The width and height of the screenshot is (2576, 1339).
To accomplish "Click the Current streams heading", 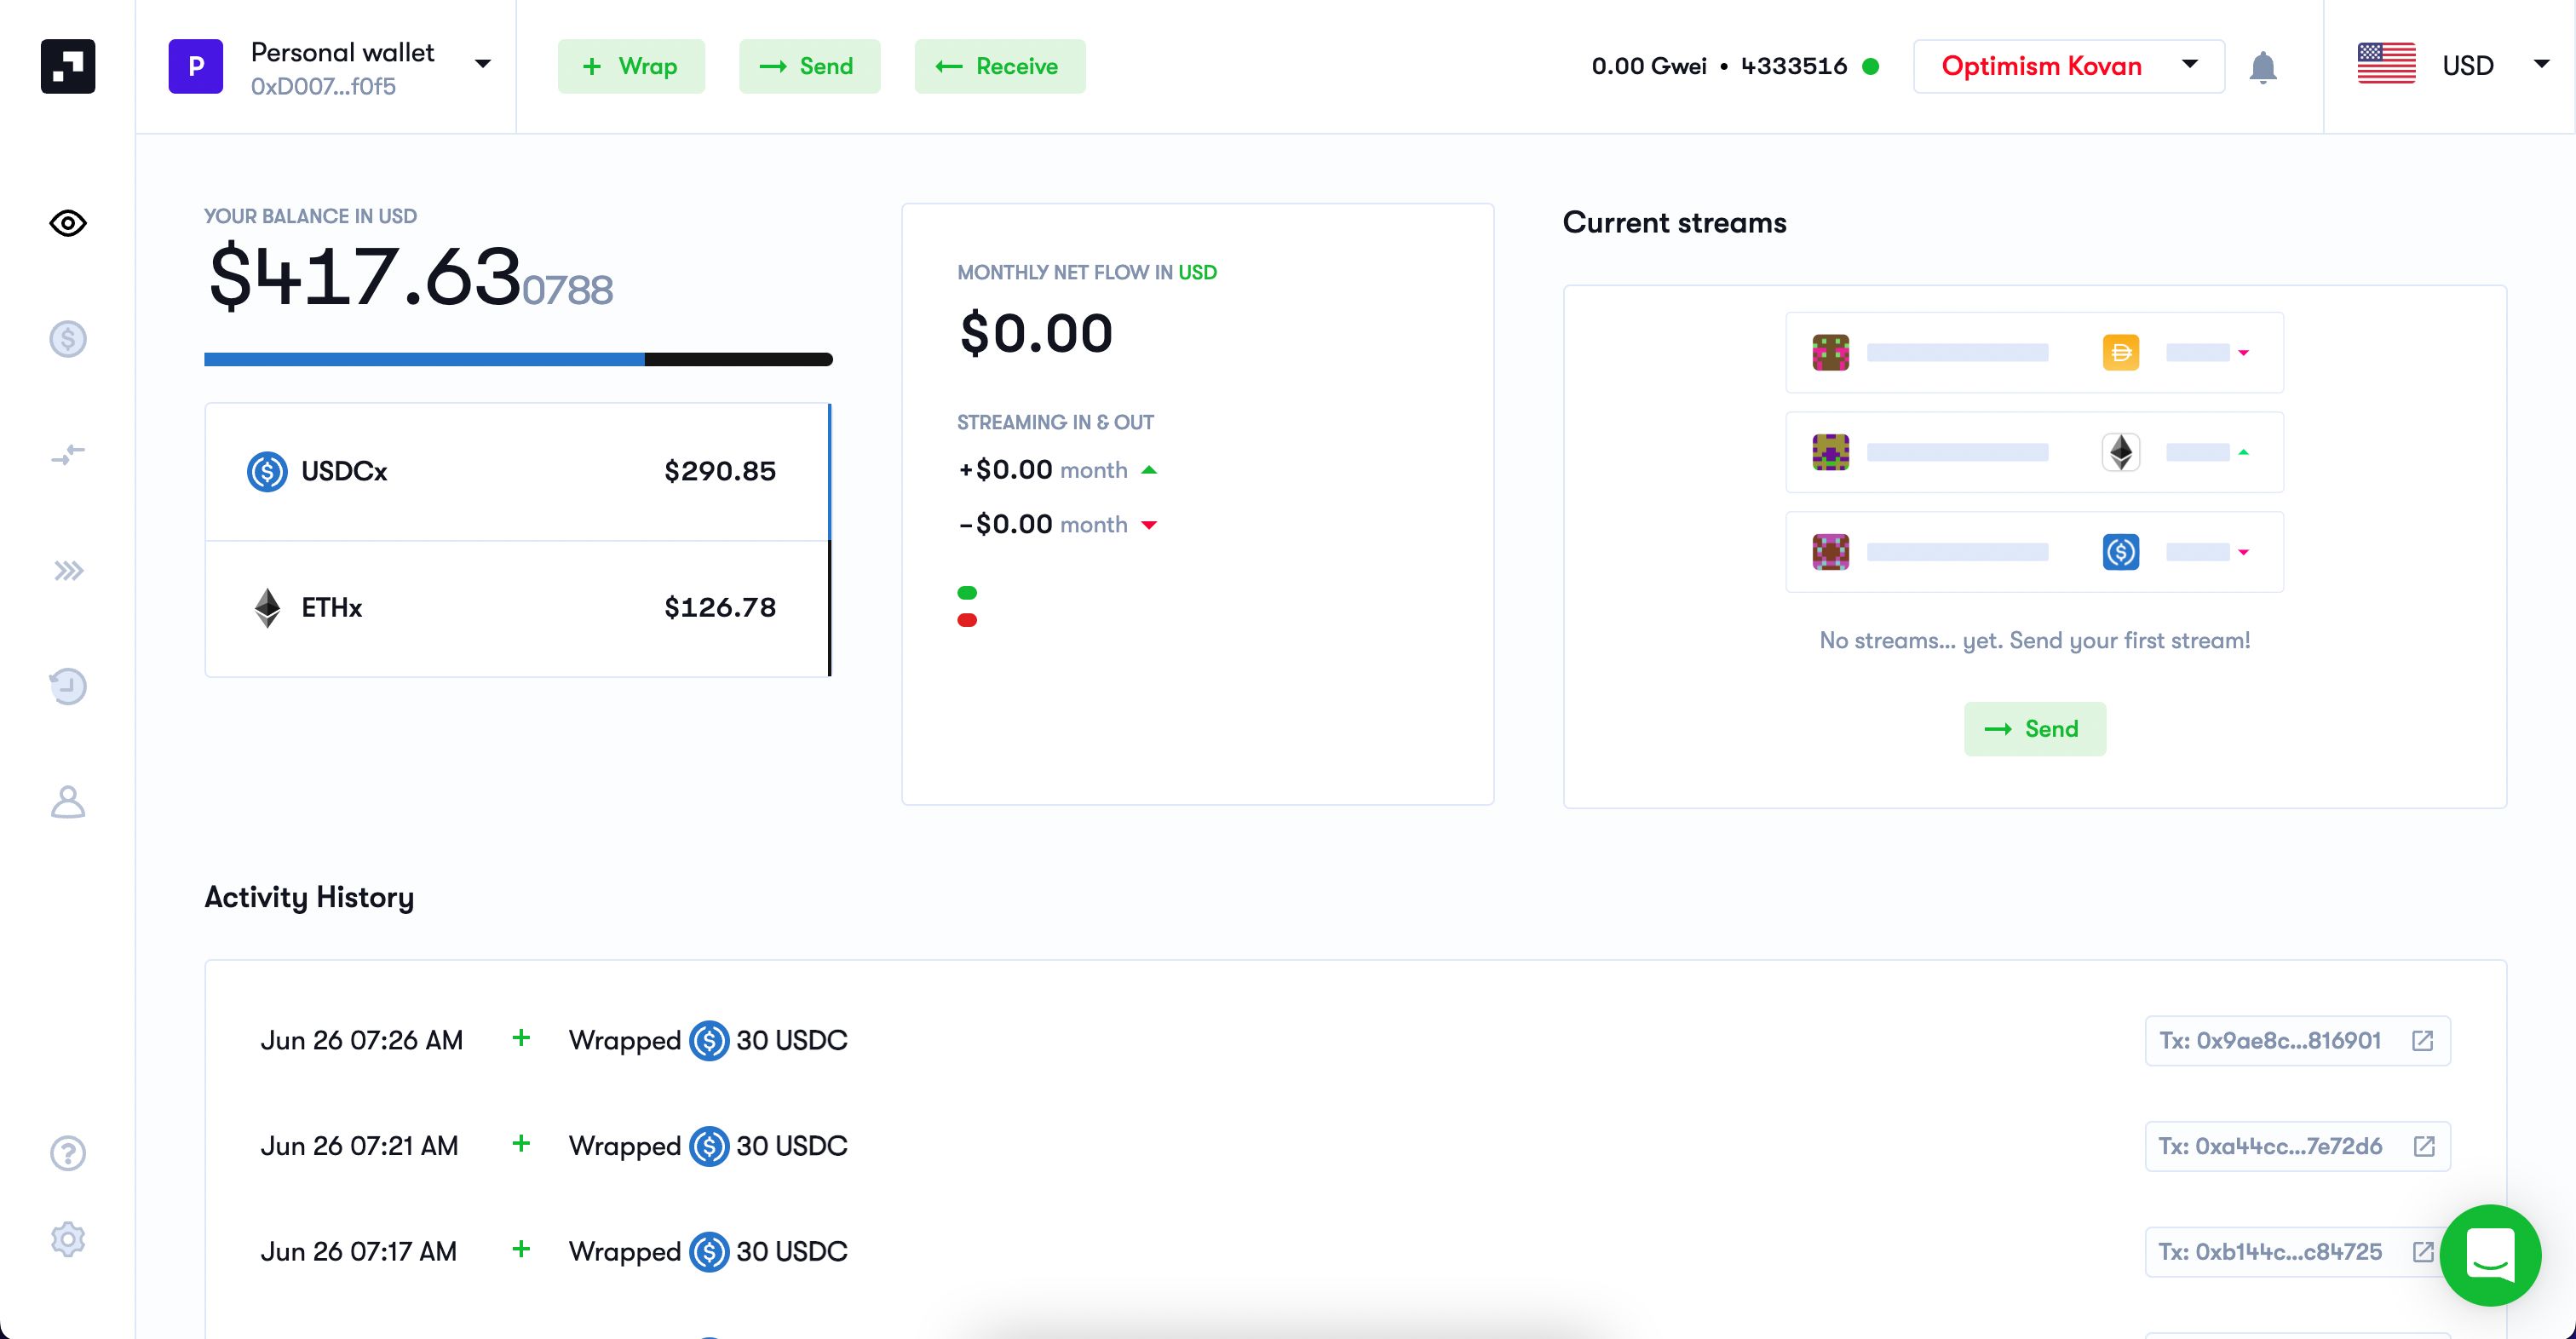I will click(1675, 223).
